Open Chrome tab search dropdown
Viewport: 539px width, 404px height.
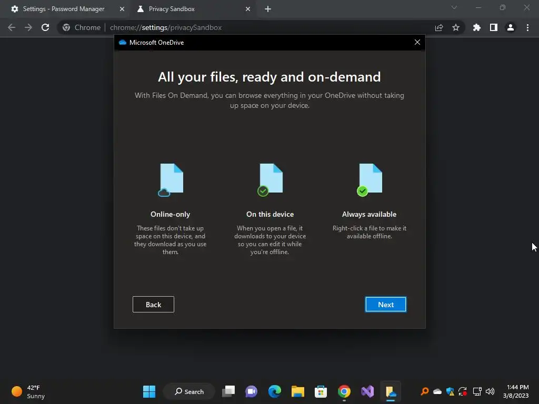[x=454, y=7]
